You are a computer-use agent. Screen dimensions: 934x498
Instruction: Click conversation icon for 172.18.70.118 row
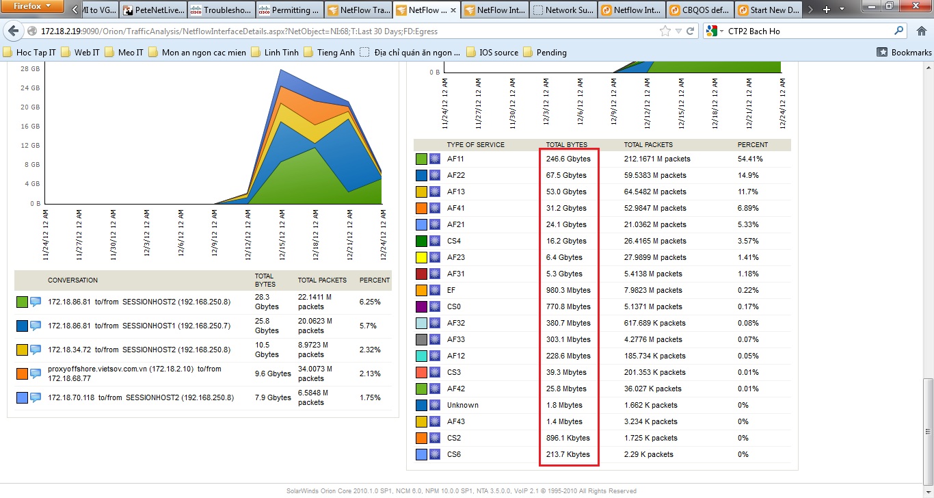(36, 397)
